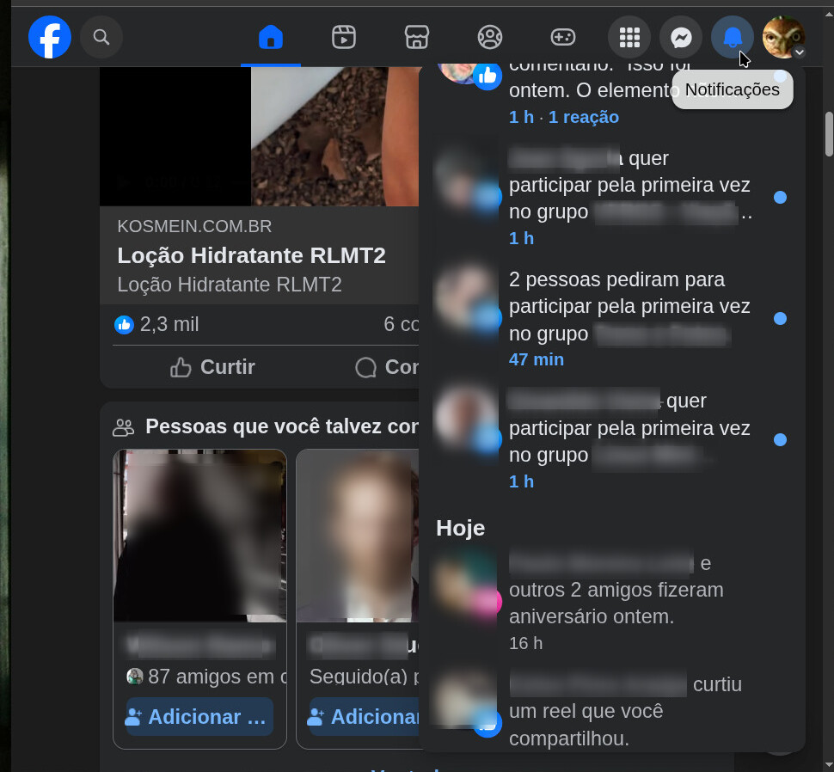
Task: Open the Facebook search icon
Action: (x=101, y=38)
